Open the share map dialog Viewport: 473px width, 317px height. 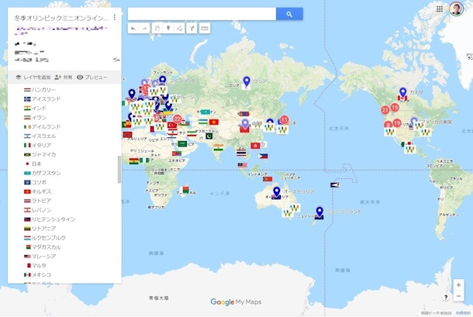[x=64, y=78]
